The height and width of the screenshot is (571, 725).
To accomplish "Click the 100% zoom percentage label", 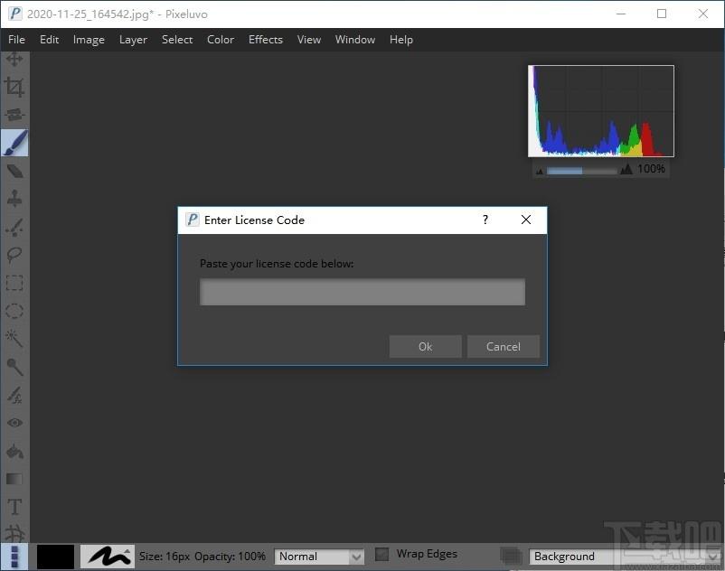I will coord(652,169).
